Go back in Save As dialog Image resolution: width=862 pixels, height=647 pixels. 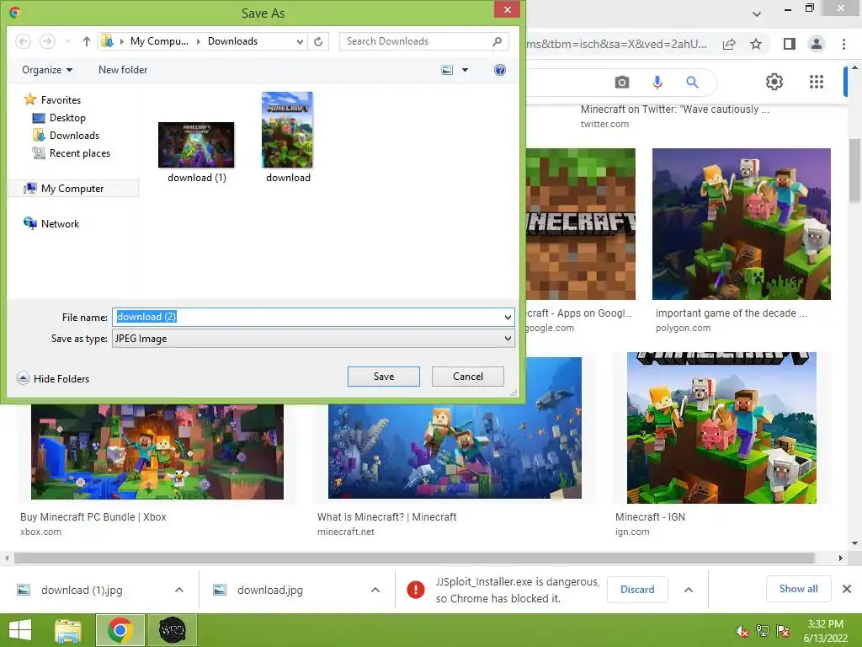click(23, 41)
